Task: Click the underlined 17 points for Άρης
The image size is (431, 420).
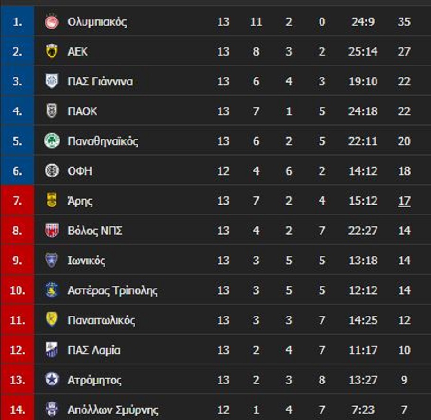Action: [404, 201]
